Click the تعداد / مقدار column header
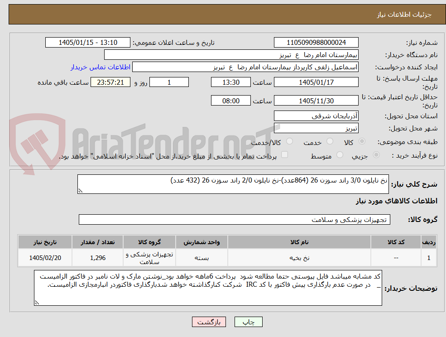 [97, 242]
